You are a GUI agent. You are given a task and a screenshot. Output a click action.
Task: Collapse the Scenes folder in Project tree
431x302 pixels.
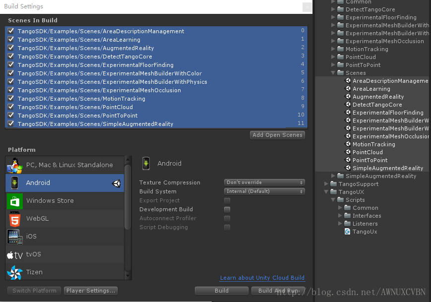[333, 73]
